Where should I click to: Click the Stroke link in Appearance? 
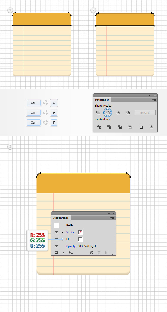[x=71, y=232]
